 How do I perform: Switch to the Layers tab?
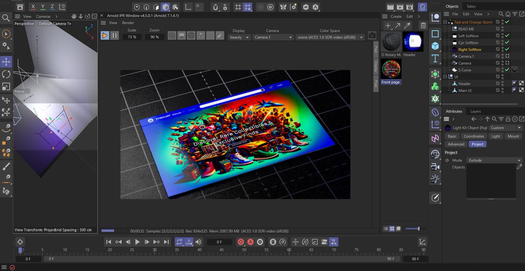point(476,111)
